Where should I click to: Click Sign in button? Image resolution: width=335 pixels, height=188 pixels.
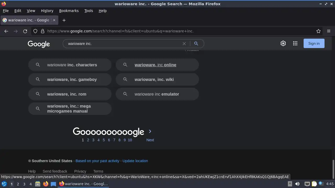[x=314, y=43]
